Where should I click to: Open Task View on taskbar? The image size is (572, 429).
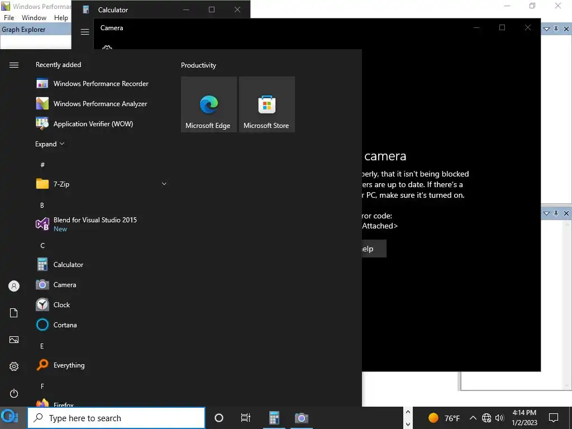tap(246, 418)
